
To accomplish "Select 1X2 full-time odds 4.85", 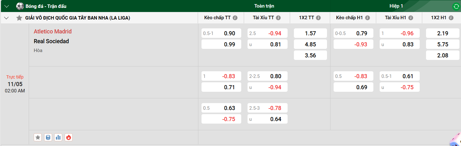I will click(310, 44).
